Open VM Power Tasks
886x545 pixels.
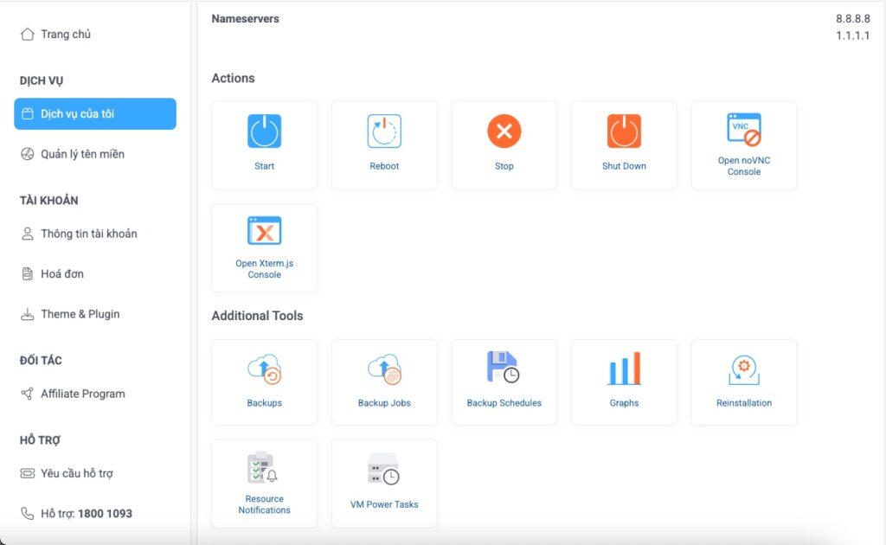coord(384,470)
